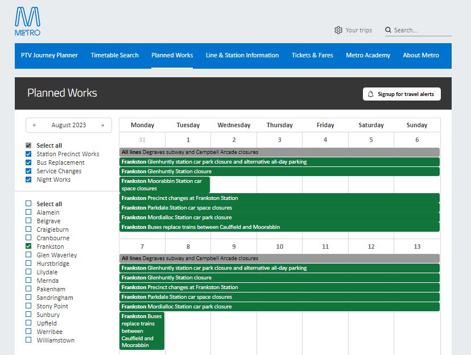
Task: Check the Belgrave line
Action: pyautogui.click(x=28, y=221)
